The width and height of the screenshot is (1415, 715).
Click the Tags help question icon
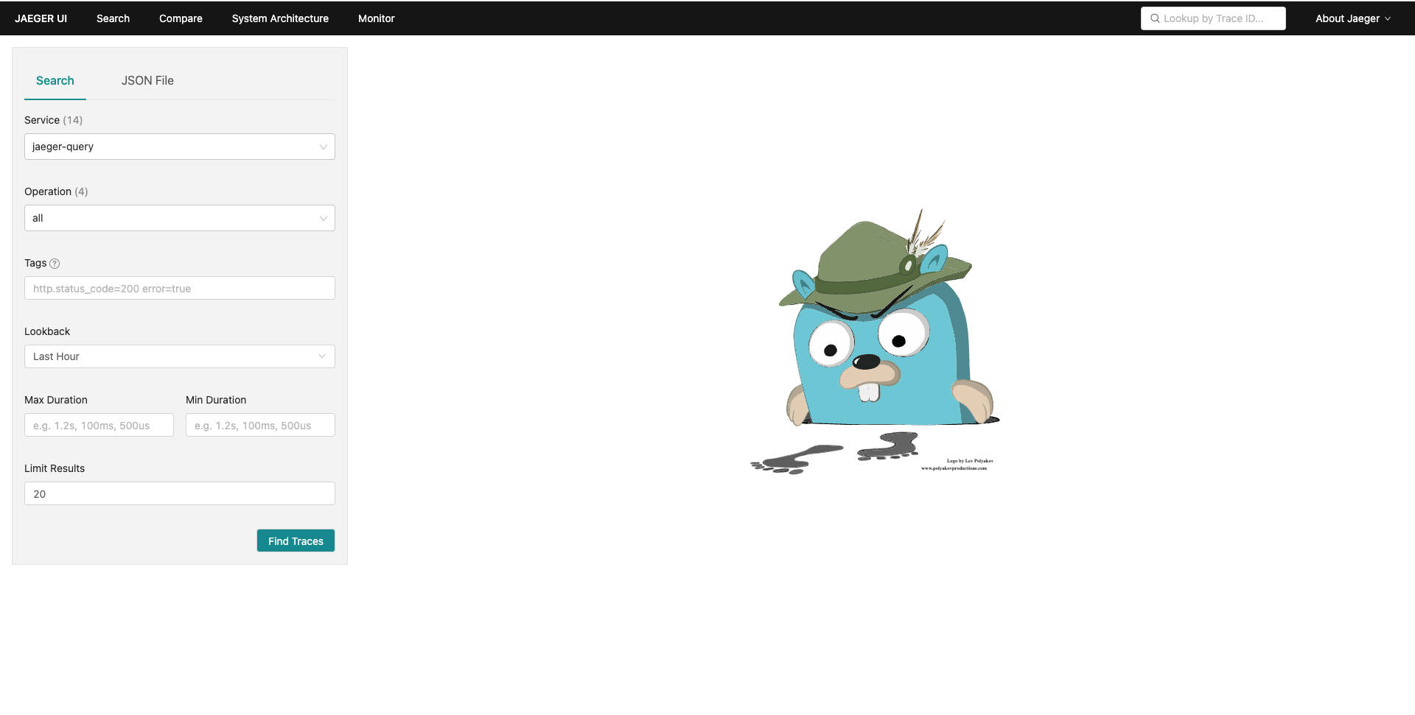click(55, 264)
